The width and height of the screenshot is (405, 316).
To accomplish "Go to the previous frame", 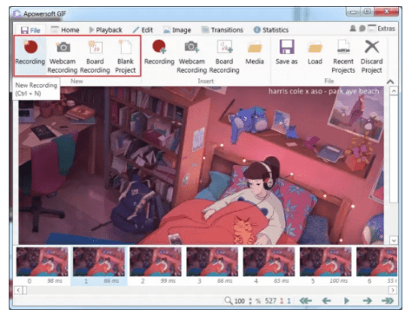I will tap(327, 300).
